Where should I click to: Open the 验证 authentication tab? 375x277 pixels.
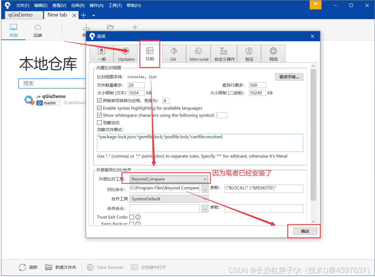pyautogui.click(x=249, y=54)
